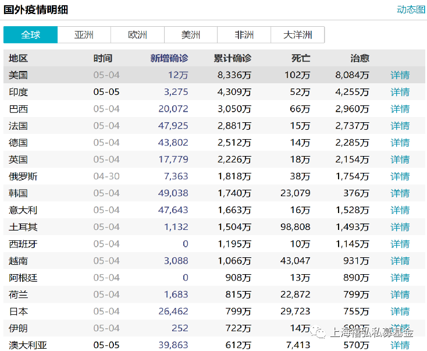Click the 死亡 column header
Viewport: 427px width, 351px height.
[x=301, y=58]
